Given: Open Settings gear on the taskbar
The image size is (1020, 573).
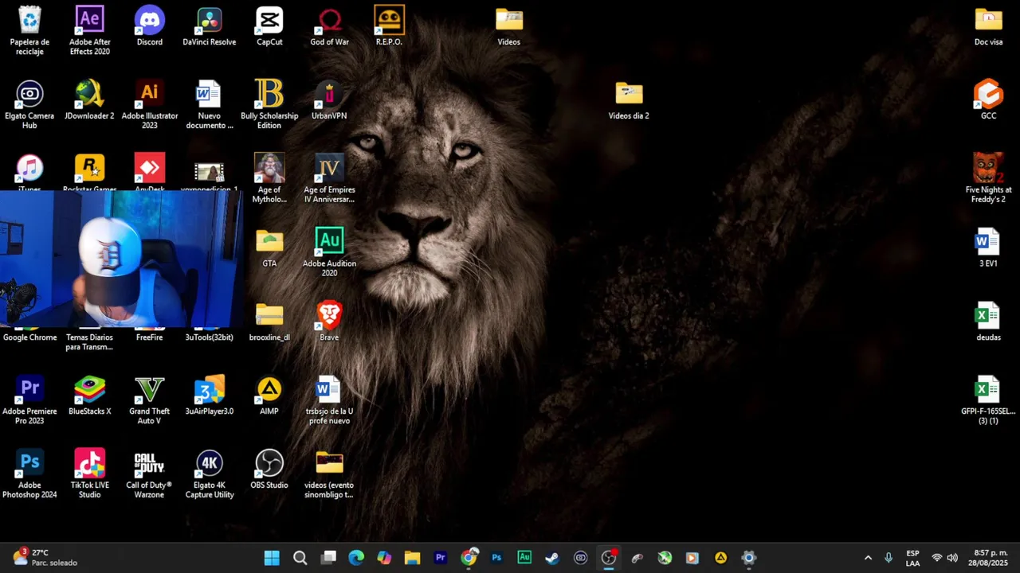Looking at the screenshot, I should point(748,558).
